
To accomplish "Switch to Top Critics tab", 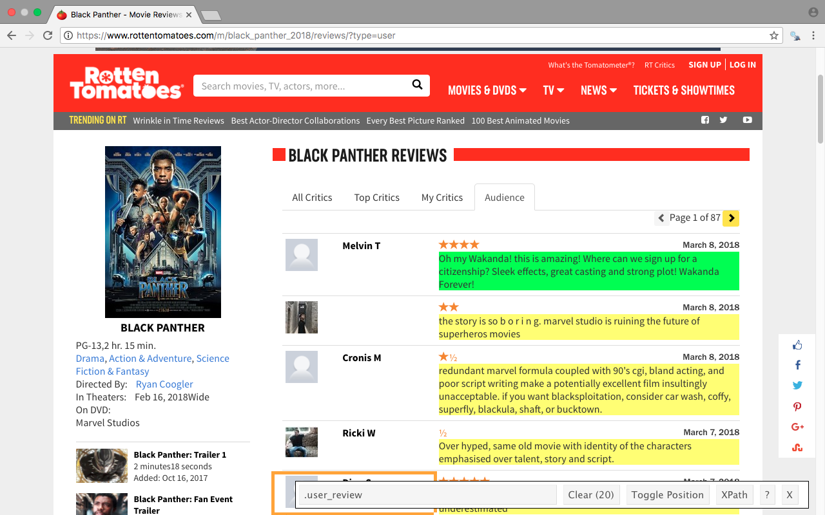I will point(377,198).
